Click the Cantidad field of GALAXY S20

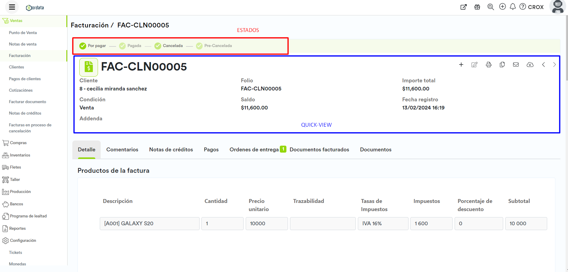pyautogui.click(x=222, y=224)
